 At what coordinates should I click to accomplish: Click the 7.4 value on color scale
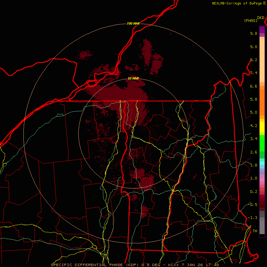[x=254, y=73]
